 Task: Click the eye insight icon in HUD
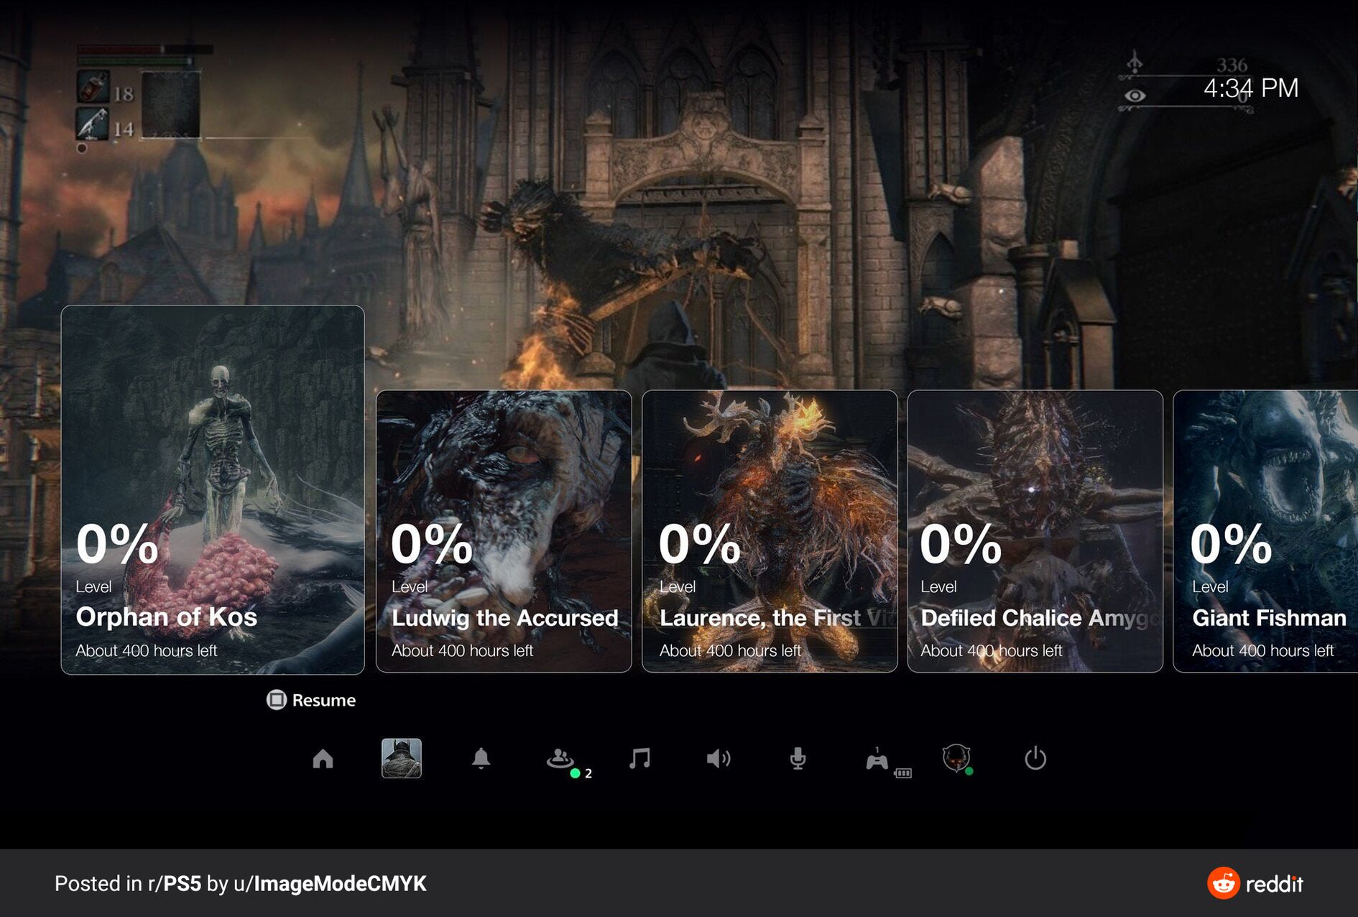pos(1135,95)
